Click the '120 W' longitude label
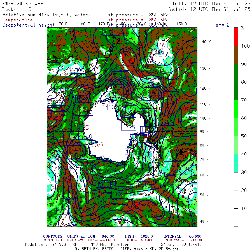This screenshot has height=252, width=252. (x=205, y=88)
